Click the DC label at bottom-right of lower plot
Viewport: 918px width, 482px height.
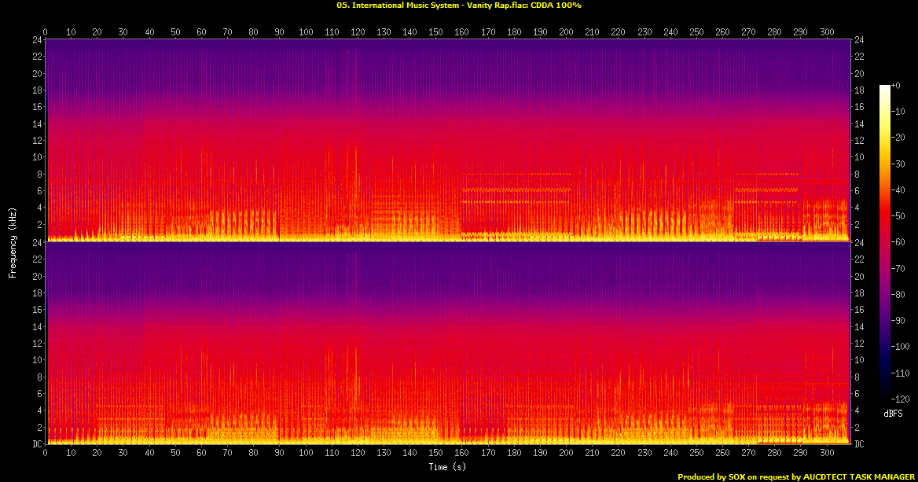[x=860, y=444]
